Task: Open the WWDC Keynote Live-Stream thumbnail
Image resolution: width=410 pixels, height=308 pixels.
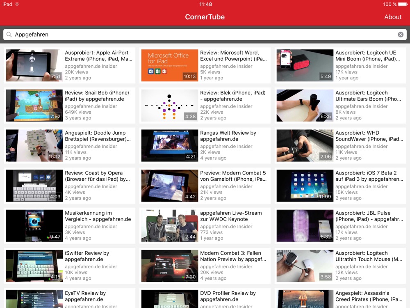Action: coord(169,226)
